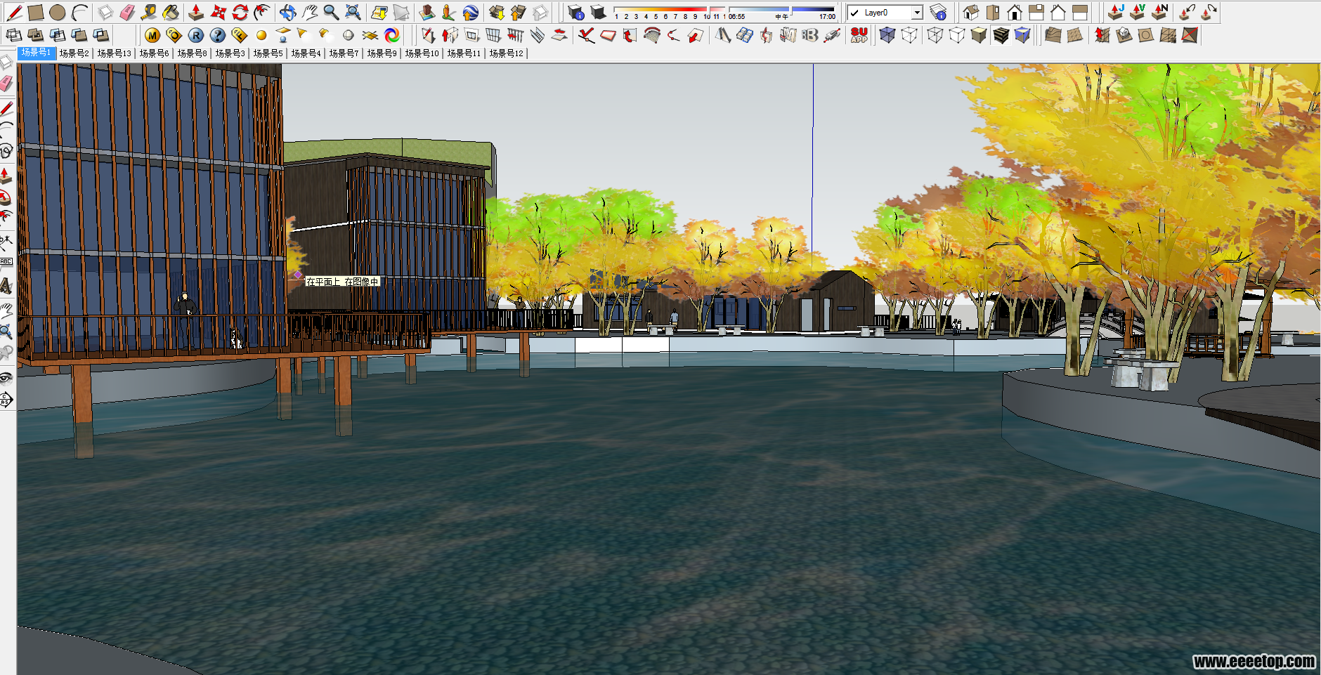Select the Circle tool
This screenshot has width=1321, height=675.
(x=58, y=13)
